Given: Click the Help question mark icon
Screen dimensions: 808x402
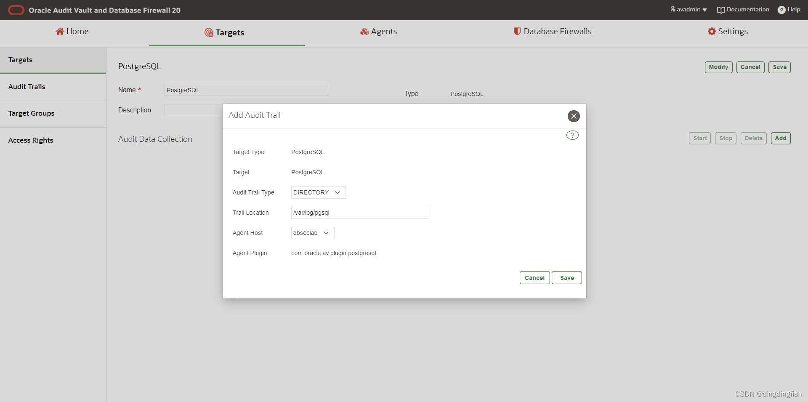Looking at the screenshot, I should point(781,10).
